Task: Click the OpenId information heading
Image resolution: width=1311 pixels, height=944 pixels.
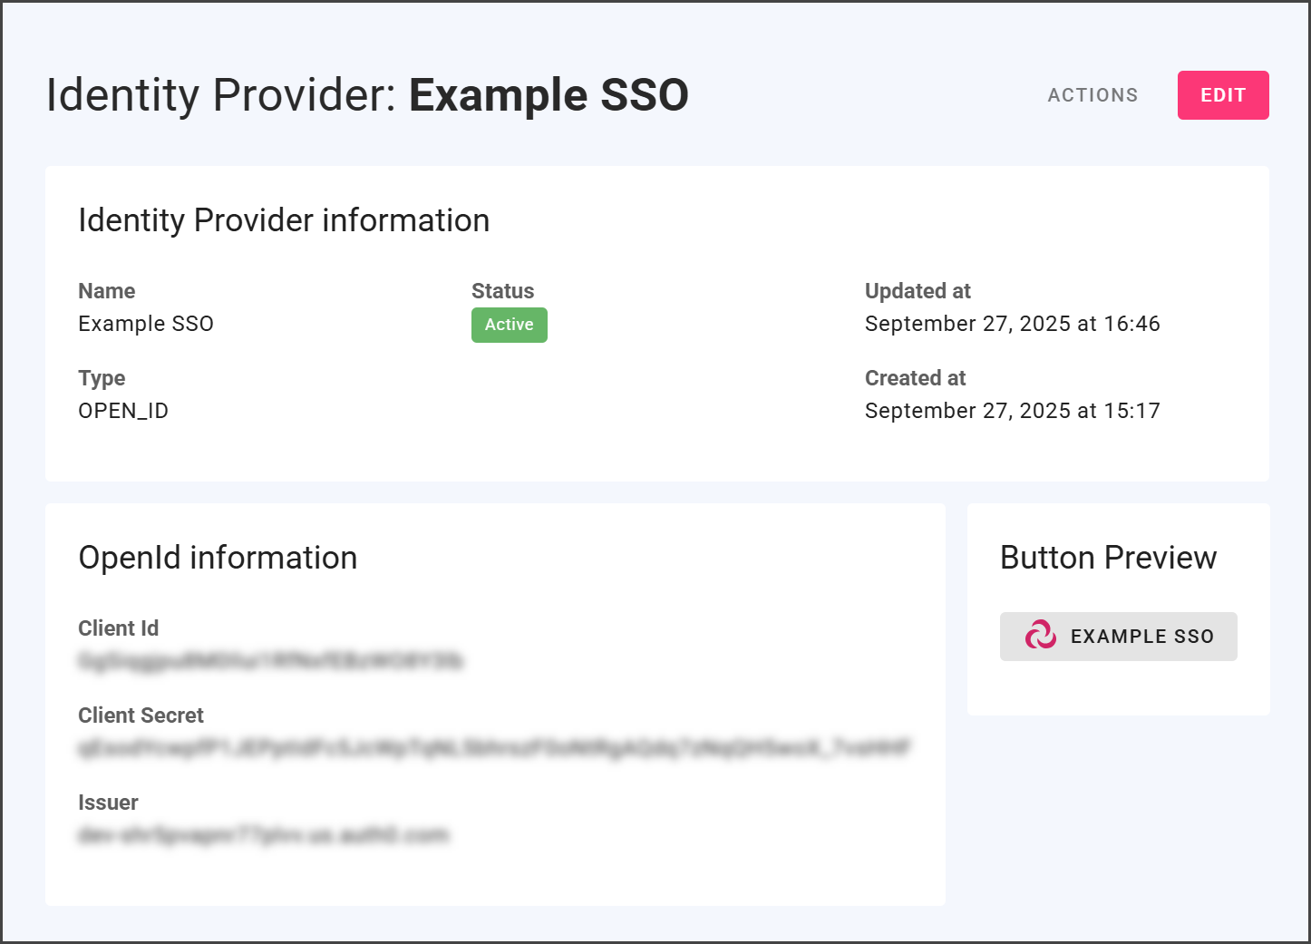Action: [x=218, y=558]
